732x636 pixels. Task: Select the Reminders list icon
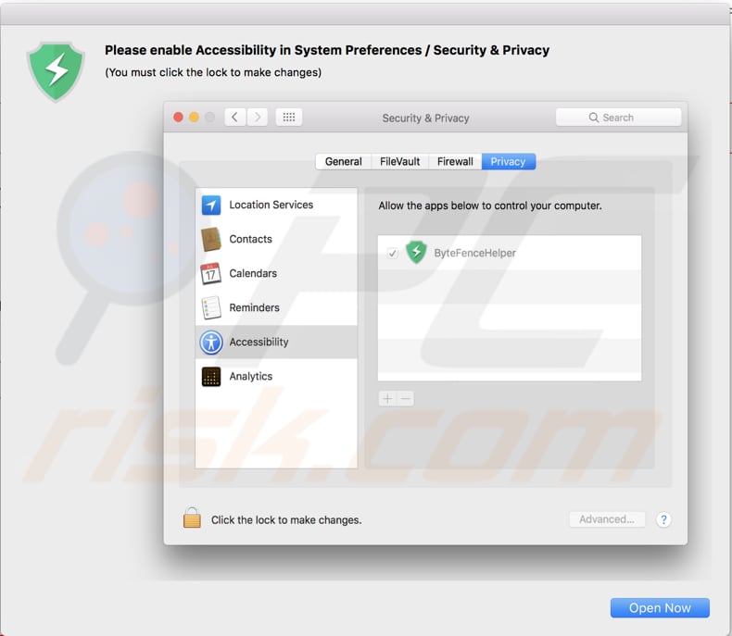211,307
